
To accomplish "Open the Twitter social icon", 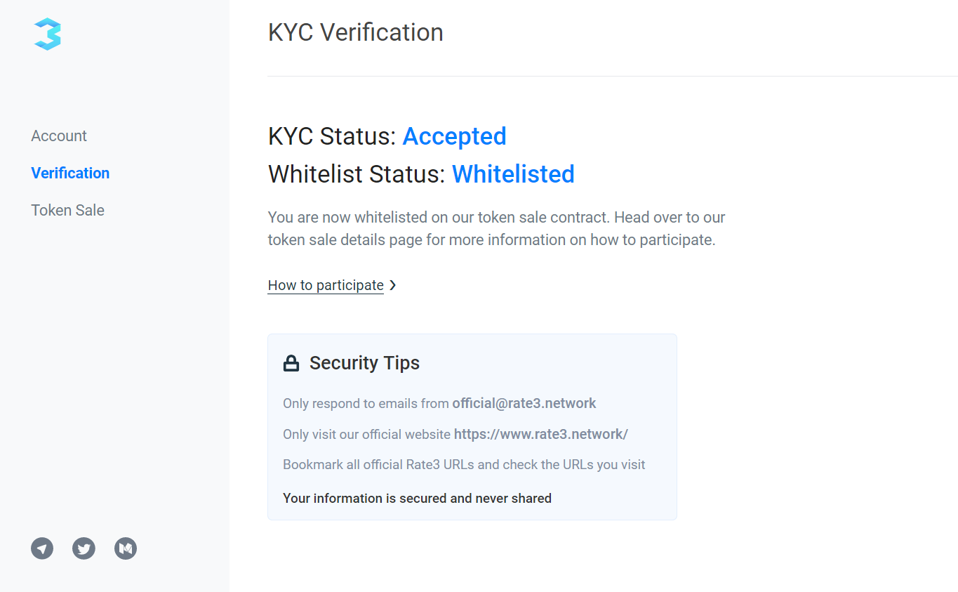I will (84, 548).
